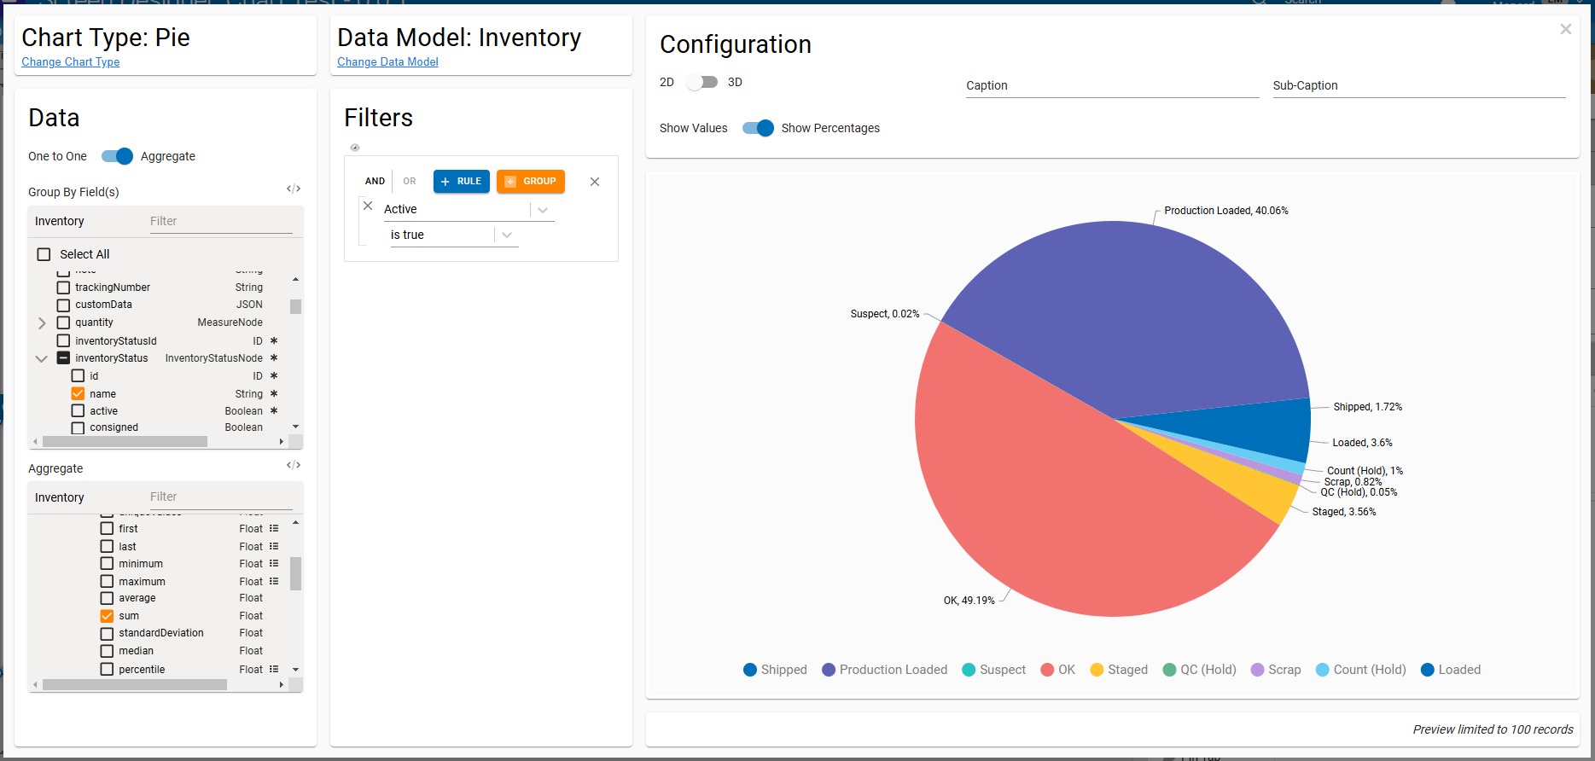
Task: Add a new filter GROUP
Action: tap(531, 181)
